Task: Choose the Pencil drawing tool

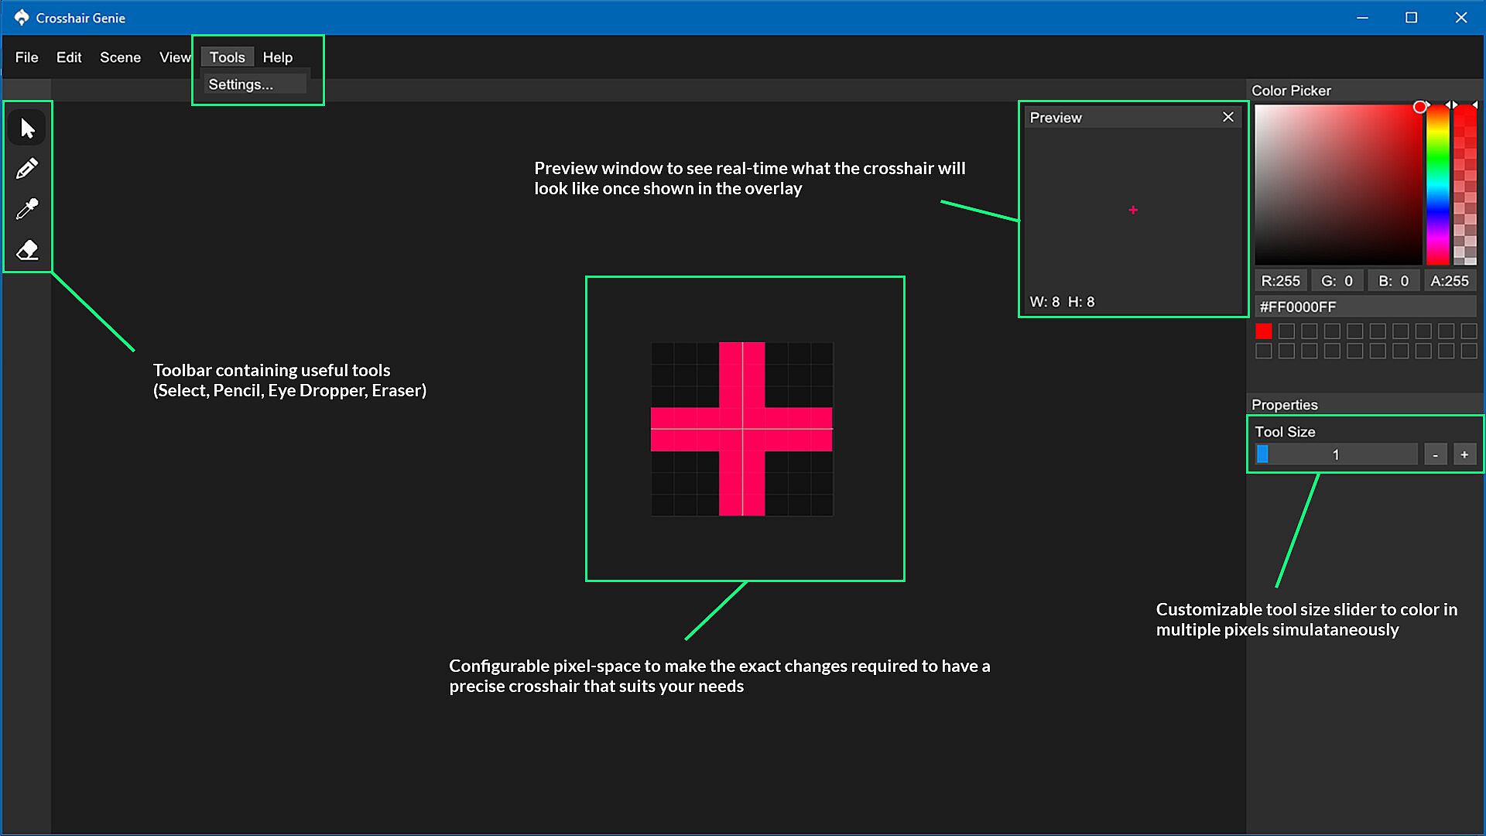Action: pos(27,169)
